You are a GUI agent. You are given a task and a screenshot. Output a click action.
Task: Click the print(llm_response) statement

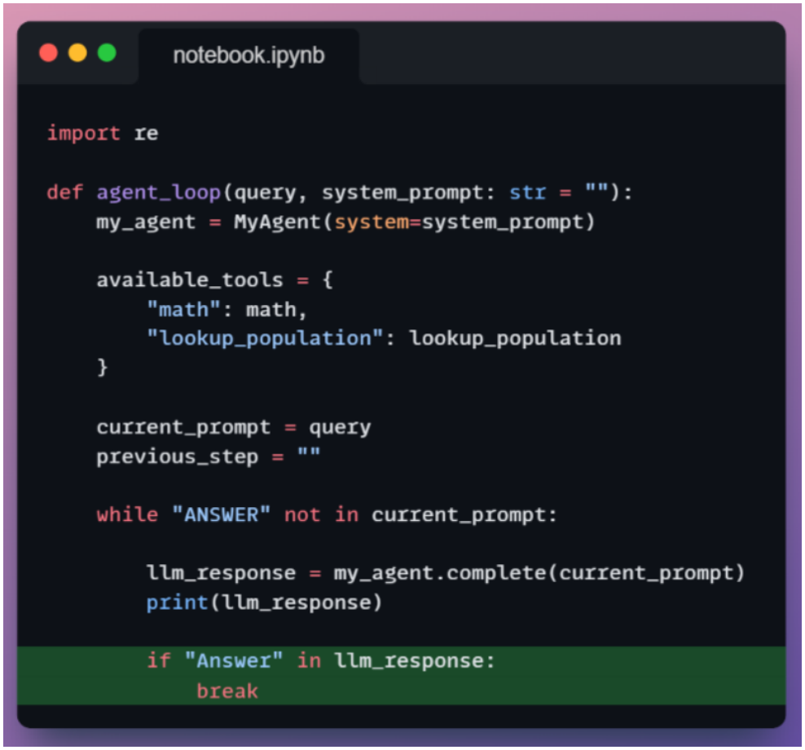point(265,602)
